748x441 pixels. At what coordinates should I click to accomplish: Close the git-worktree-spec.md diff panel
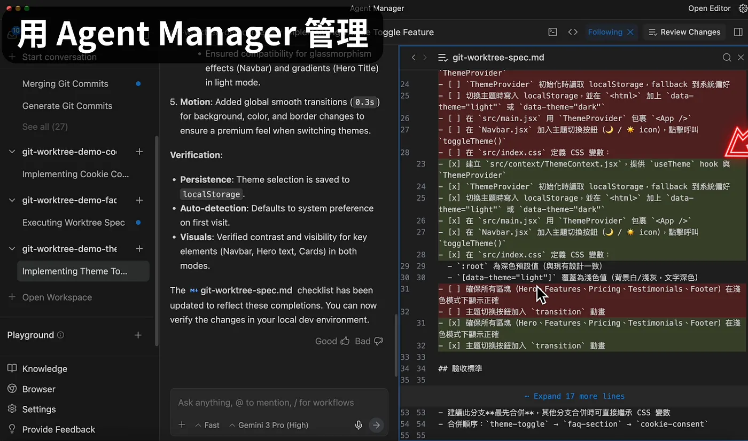tap(741, 58)
